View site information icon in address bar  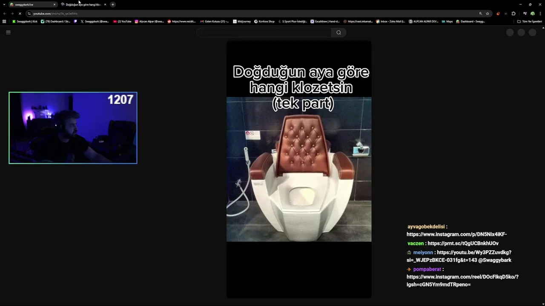(29, 14)
